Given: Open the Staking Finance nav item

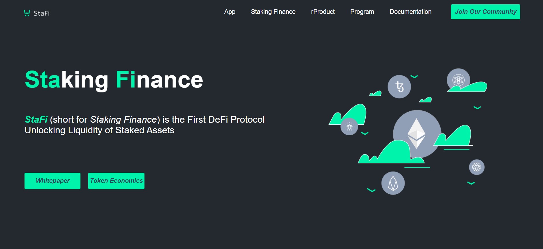Looking at the screenshot, I should (273, 12).
